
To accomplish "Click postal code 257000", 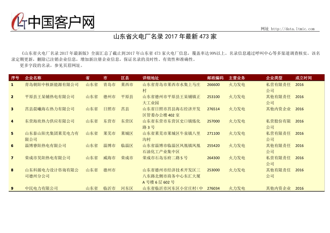I will tap(213, 121).
